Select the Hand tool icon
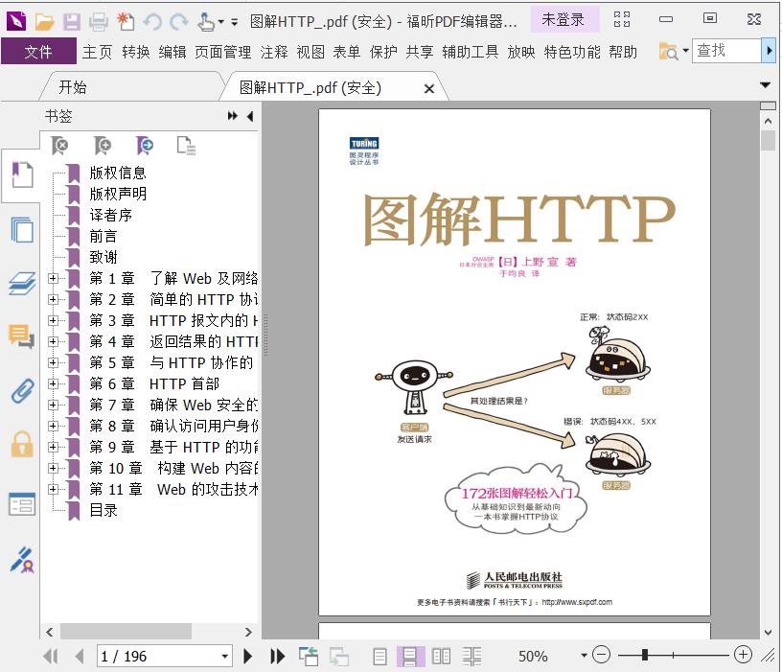The width and height of the screenshot is (782, 672). click(x=205, y=21)
